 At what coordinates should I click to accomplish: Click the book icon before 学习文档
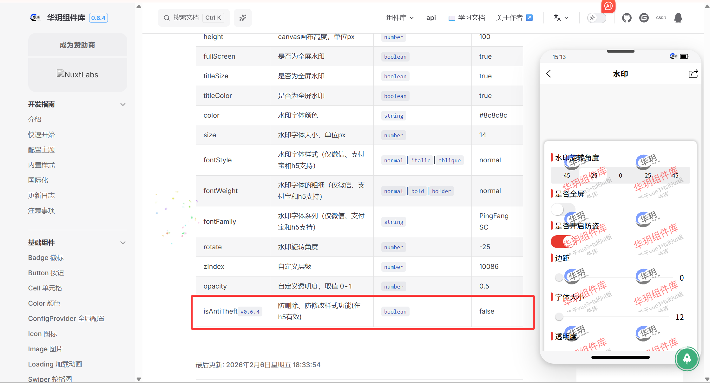(x=452, y=18)
